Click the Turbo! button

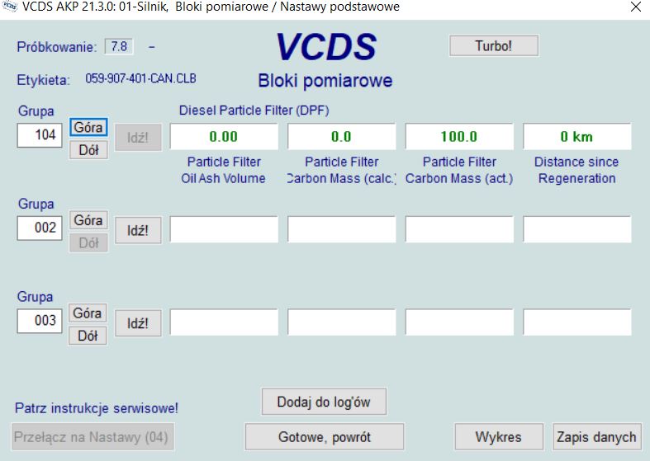pos(494,45)
